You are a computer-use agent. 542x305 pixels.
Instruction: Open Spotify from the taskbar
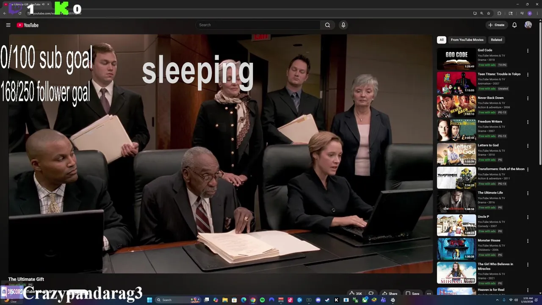(262, 300)
